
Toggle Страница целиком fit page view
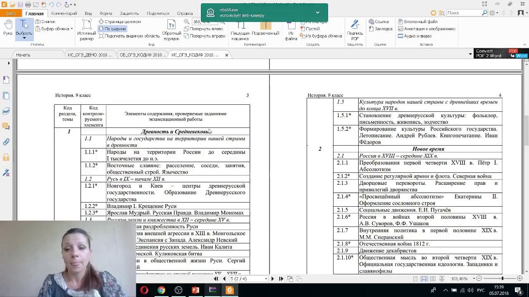119,21
